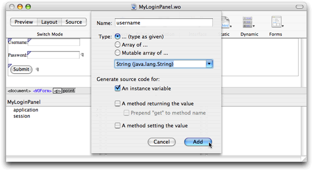Click the Name field containing username

(x=164, y=23)
